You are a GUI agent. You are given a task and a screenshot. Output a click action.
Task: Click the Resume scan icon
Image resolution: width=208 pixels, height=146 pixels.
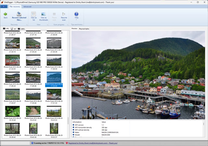pyautogui.click(x=64, y=14)
